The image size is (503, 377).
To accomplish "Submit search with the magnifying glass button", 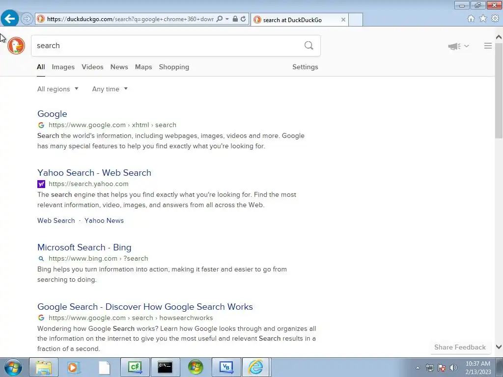I will point(309,46).
